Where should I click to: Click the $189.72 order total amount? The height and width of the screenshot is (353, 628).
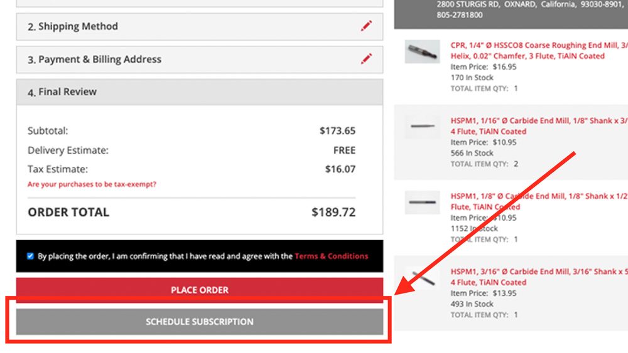tap(333, 212)
